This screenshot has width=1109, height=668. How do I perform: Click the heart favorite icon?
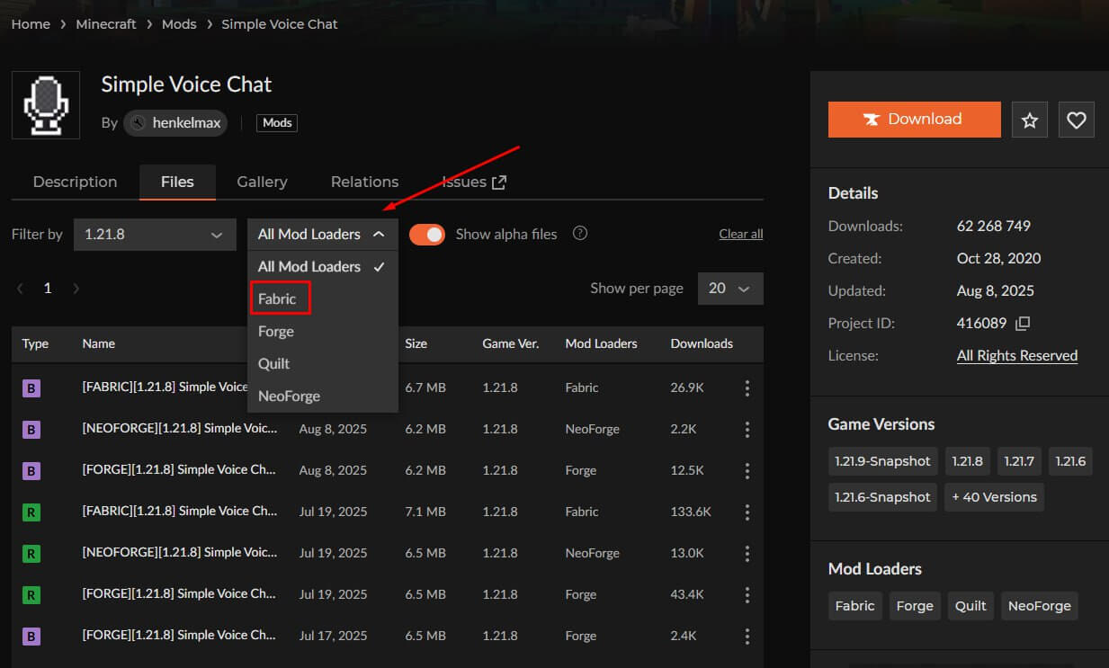pos(1076,119)
